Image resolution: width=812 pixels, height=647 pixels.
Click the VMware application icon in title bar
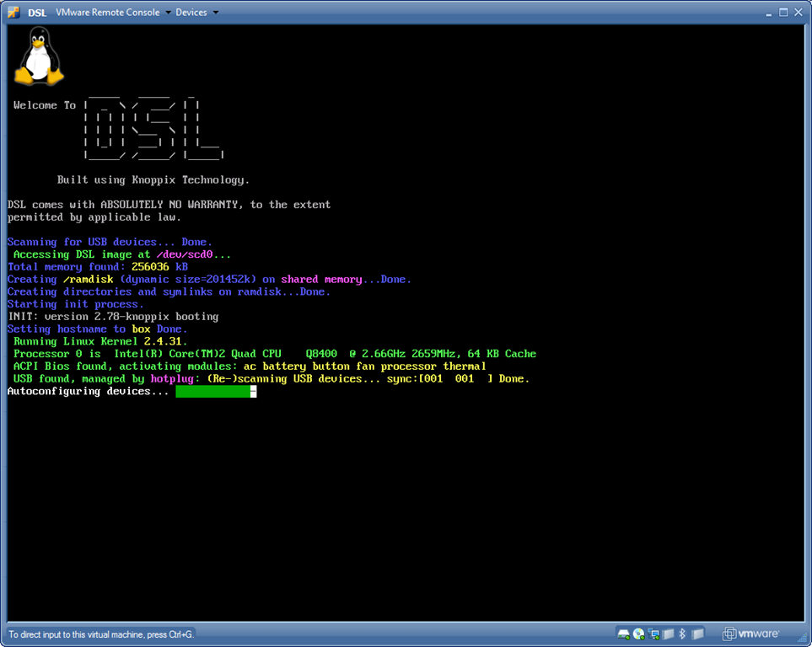point(14,13)
